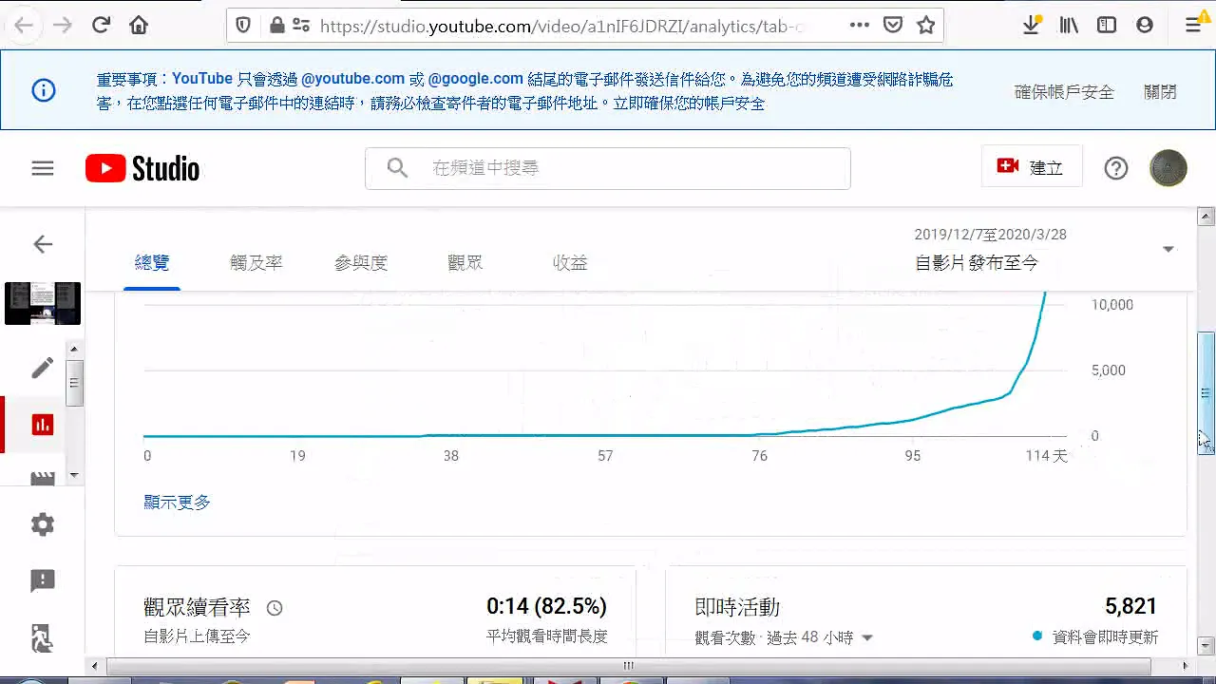The image size is (1216, 684).
Task: Click the 顯示更多 link
Action: (x=177, y=502)
